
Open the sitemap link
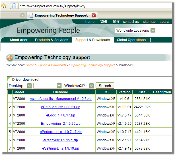click(149, 22)
